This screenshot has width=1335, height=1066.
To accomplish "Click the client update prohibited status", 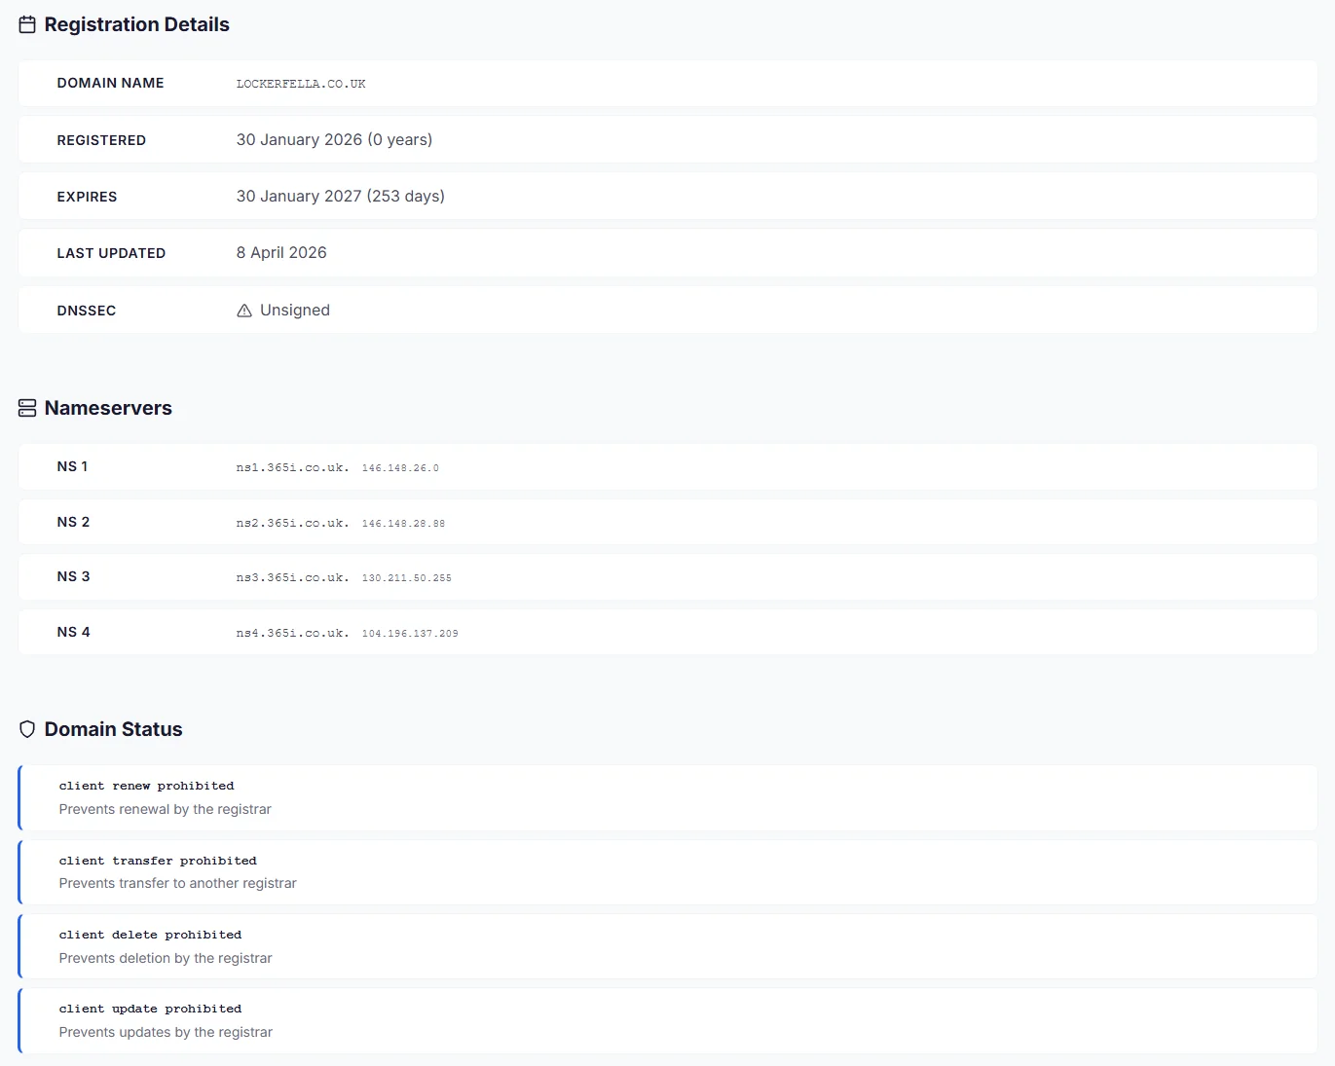I will [x=150, y=1009].
